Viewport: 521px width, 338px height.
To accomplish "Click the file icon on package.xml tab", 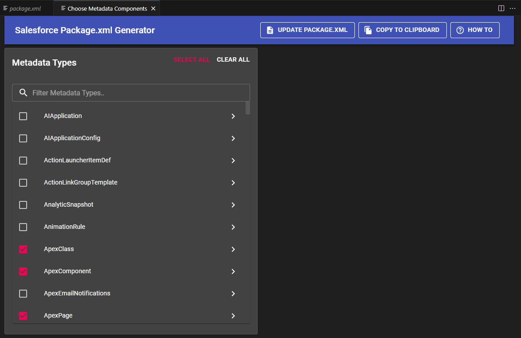I will (x=5, y=8).
